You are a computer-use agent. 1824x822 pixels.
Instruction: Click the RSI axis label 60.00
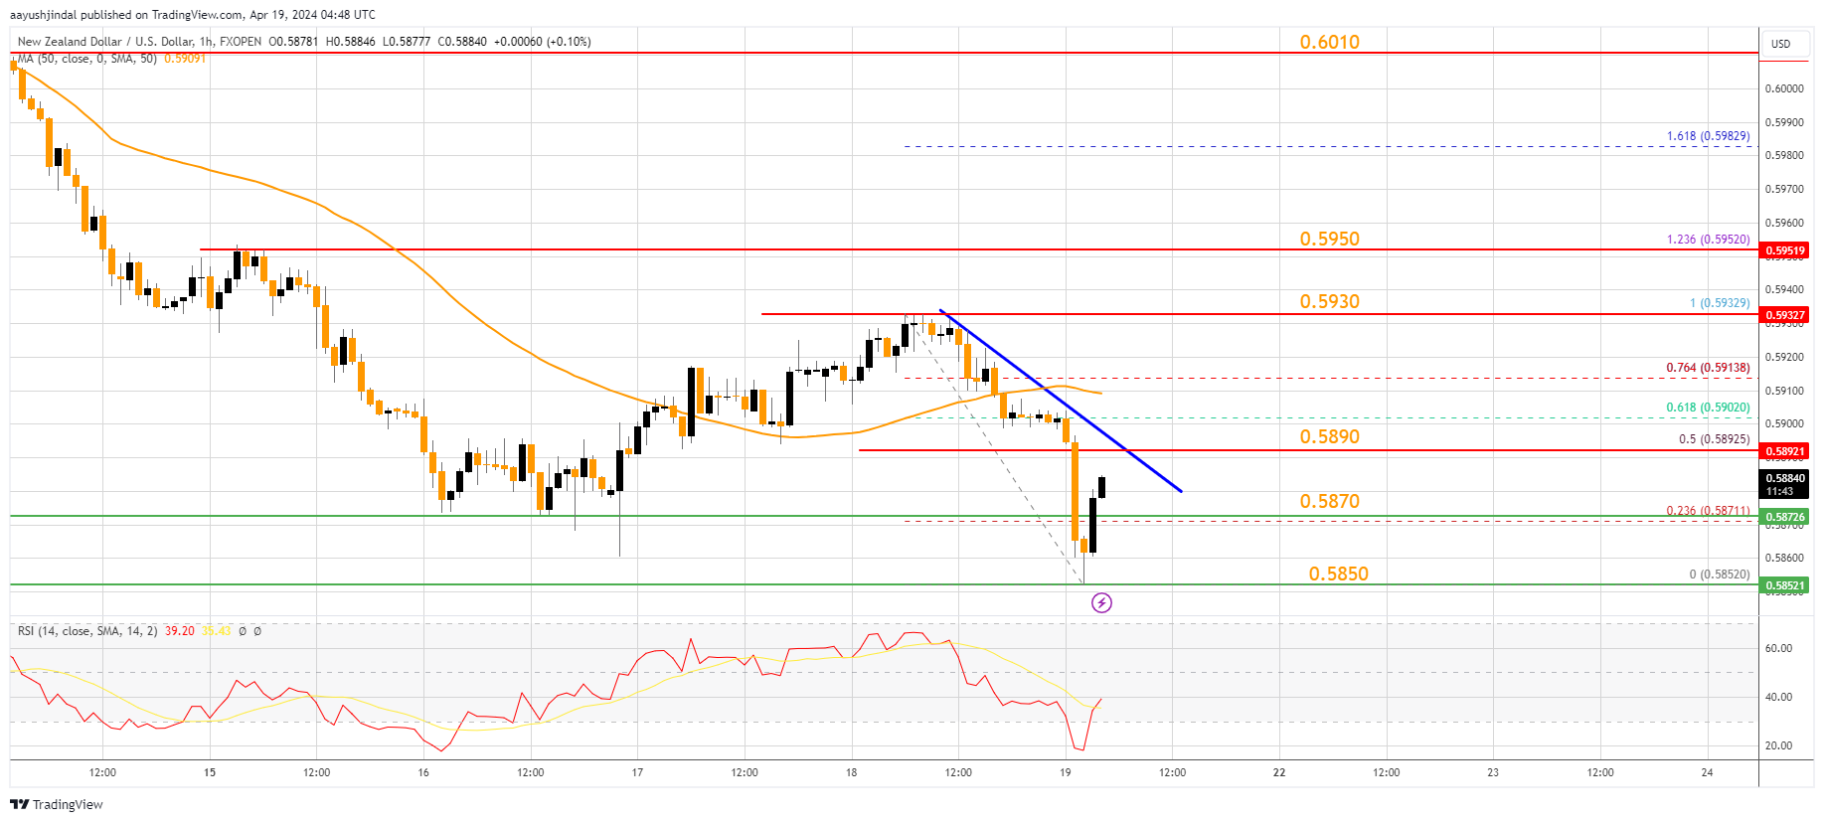click(1778, 648)
